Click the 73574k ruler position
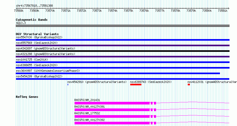The height and width of the screenshot is (126, 237). click(x=113, y=11)
